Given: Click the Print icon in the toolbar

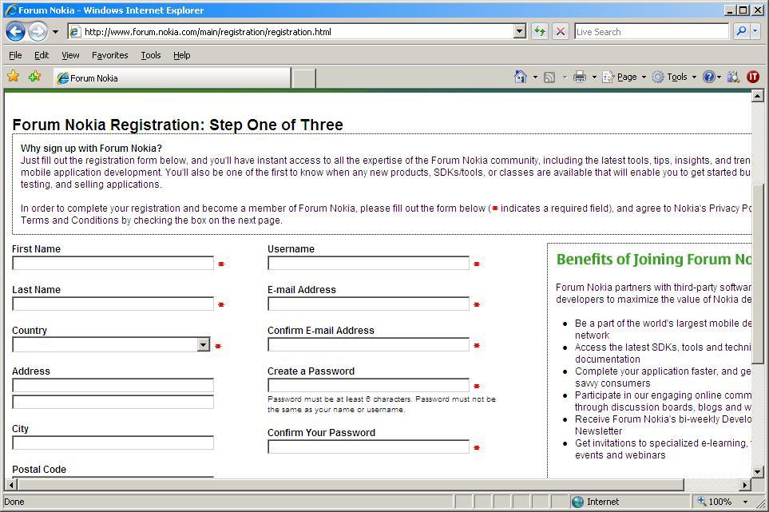Looking at the screenshot, I should 580,77.
